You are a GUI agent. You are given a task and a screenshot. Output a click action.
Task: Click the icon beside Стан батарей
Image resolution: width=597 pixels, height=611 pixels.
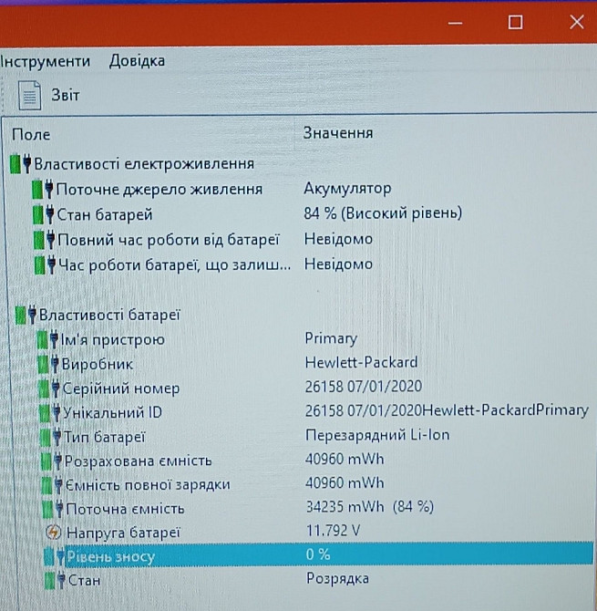tap(44, 214)
